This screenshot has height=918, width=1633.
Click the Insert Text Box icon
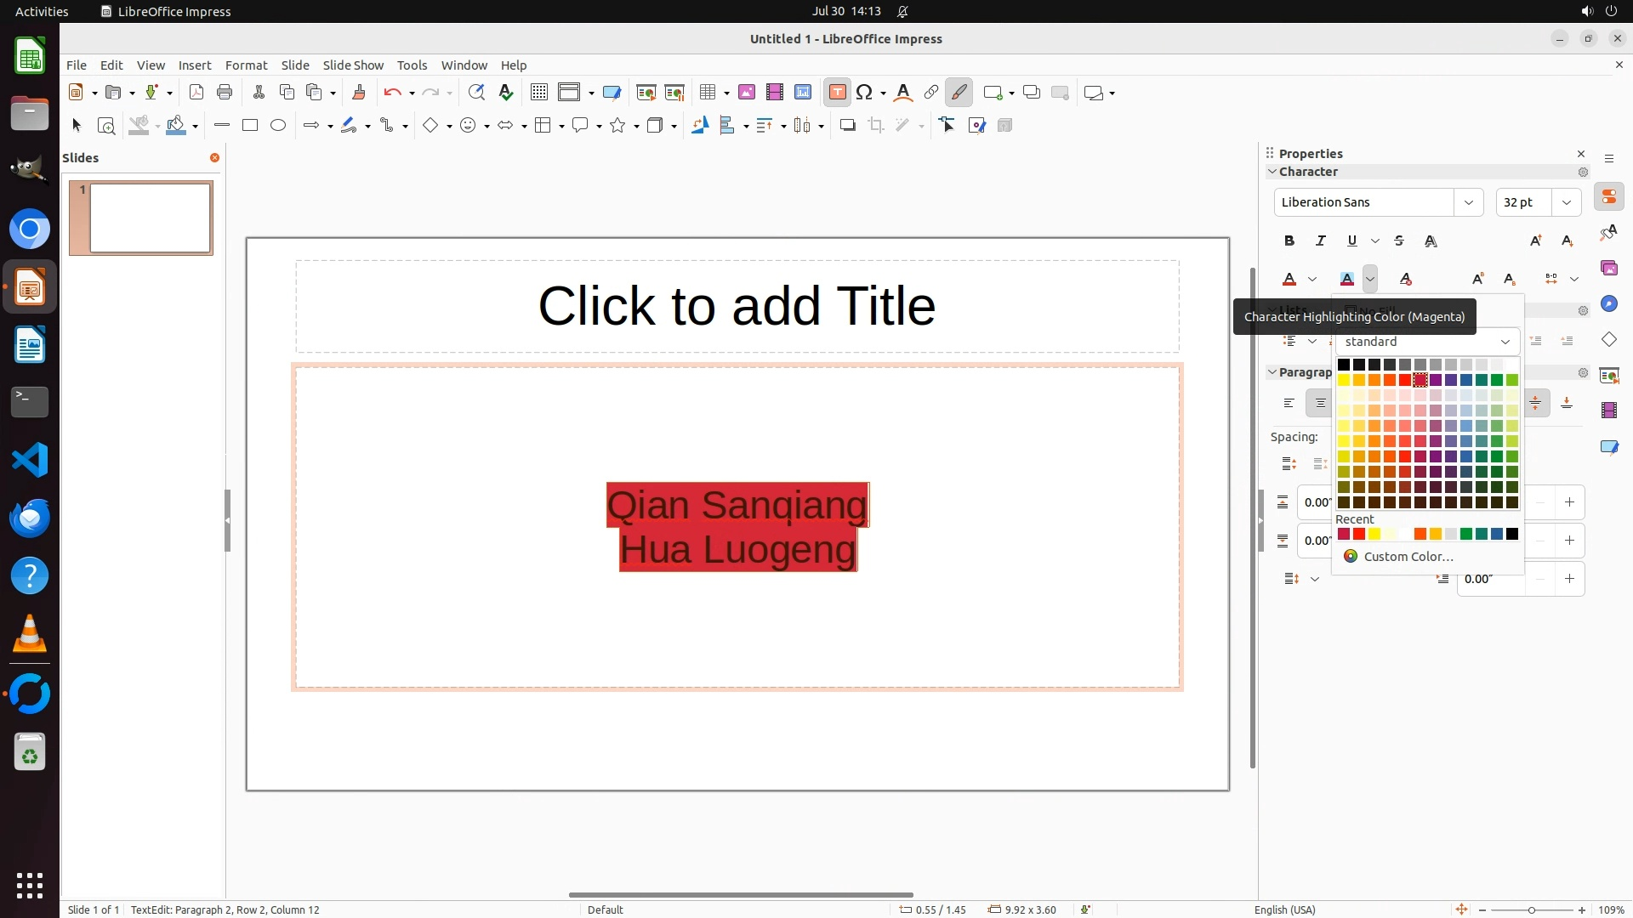[837, 93]
